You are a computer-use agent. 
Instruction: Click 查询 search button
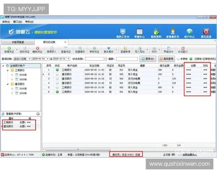click(x=148, y=59)
